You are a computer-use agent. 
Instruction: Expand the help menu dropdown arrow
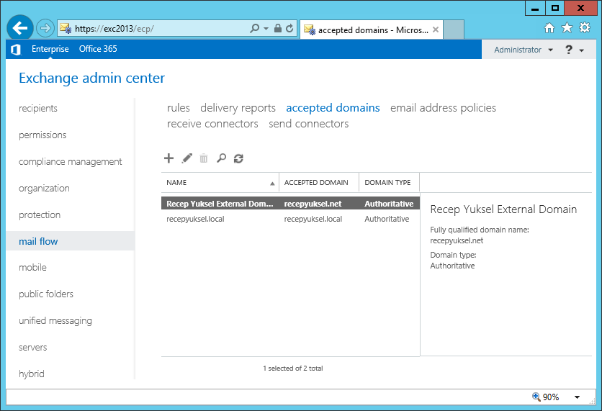coord(582,50)
